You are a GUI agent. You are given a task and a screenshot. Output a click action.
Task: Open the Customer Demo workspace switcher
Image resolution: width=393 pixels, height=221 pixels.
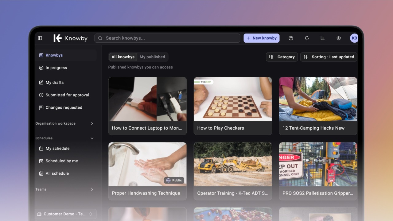65,214
